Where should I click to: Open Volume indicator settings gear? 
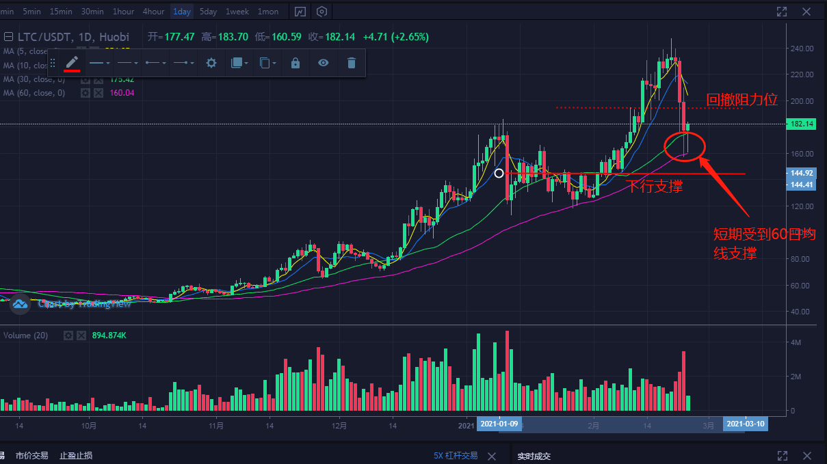pos(68,336)
